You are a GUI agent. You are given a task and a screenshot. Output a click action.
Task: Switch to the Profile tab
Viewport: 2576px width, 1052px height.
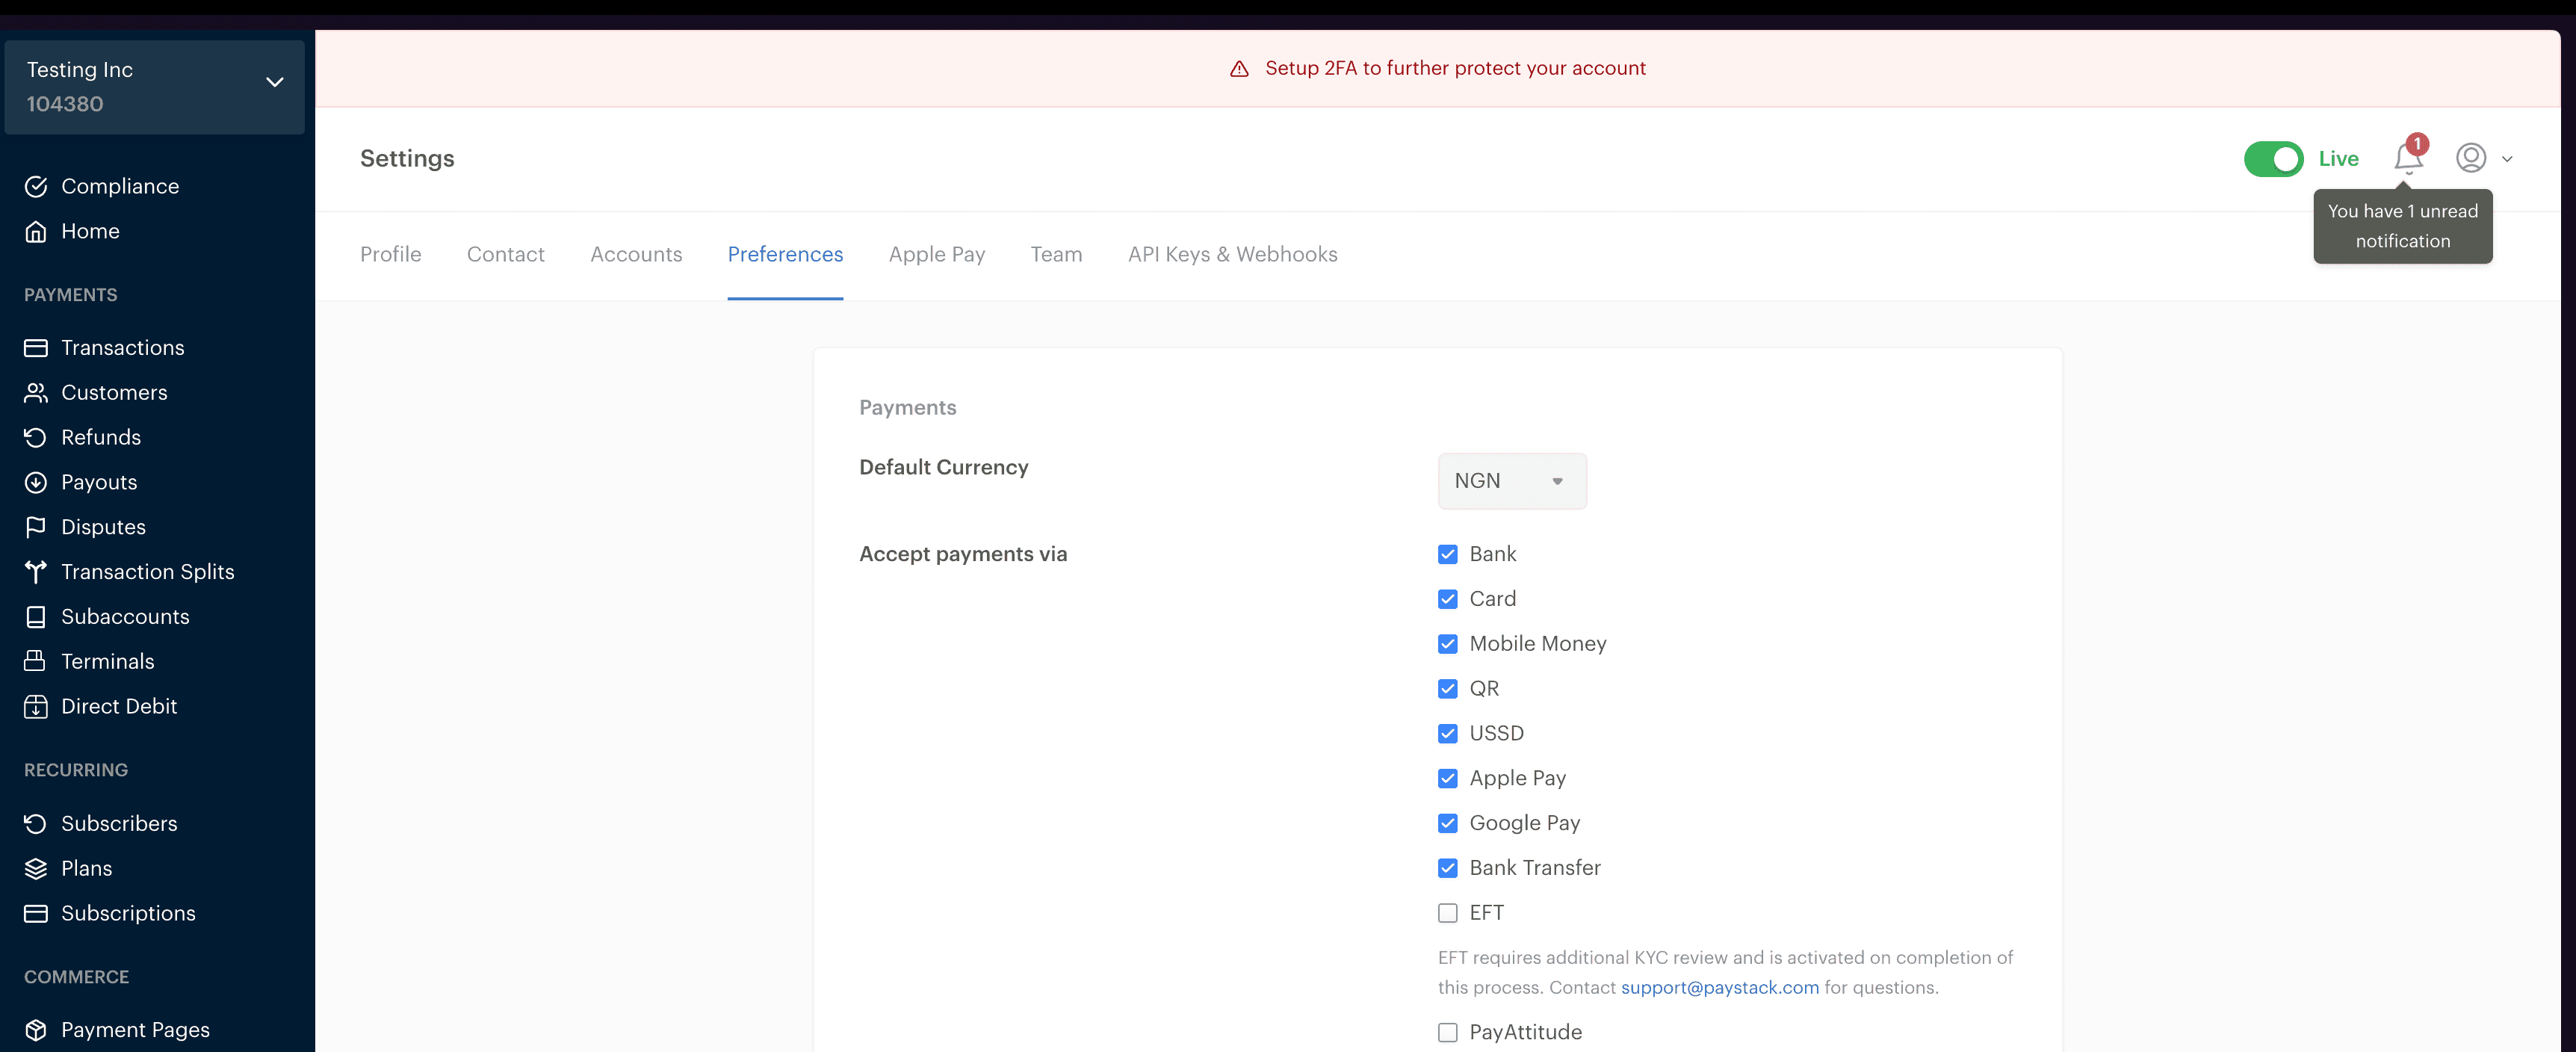click(x=390, y=255)
